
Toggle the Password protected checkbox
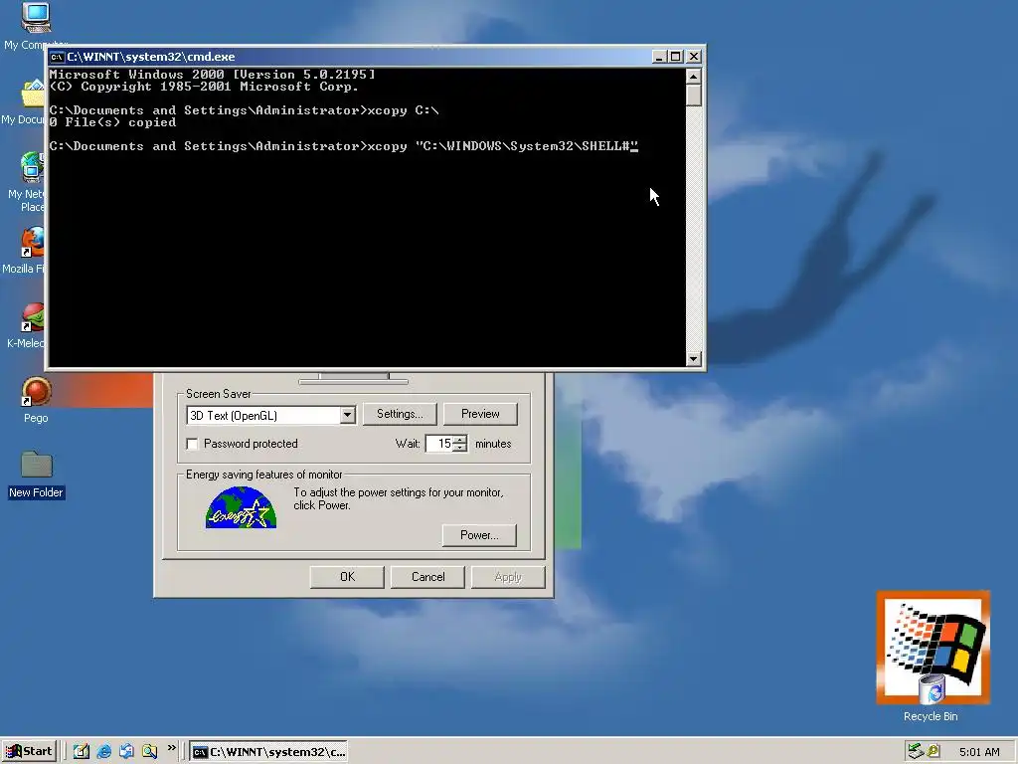point(192,444)
